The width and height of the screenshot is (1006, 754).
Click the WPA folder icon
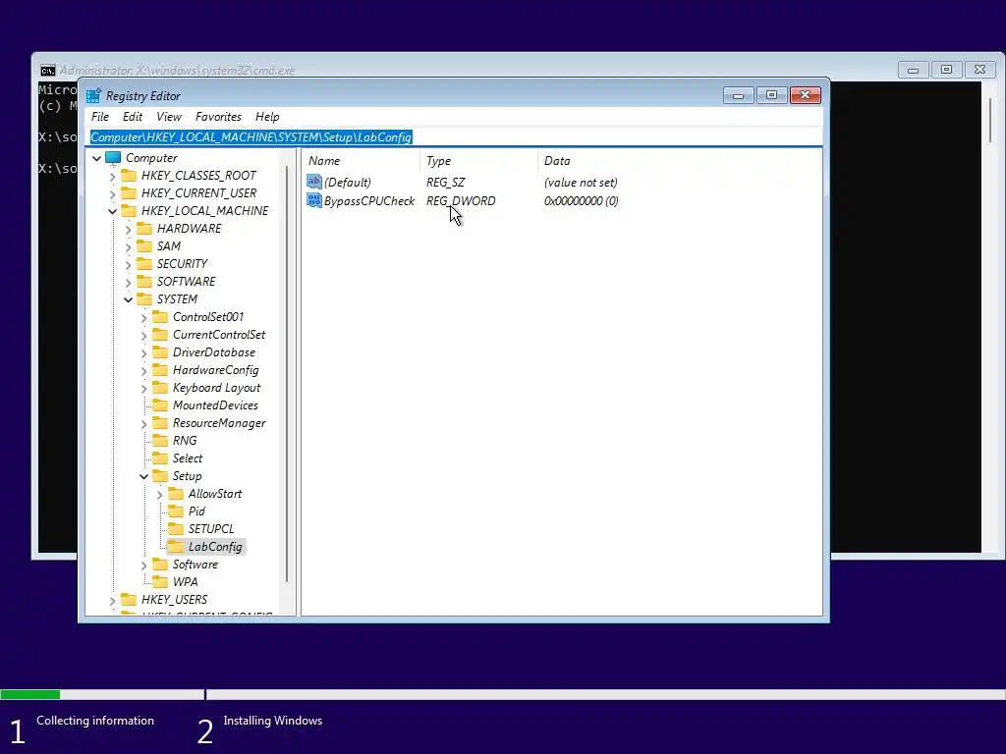160,582
